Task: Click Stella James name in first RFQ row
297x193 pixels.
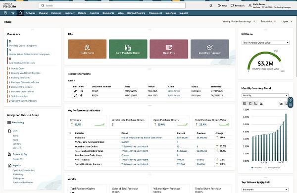Action: [174, 91]
